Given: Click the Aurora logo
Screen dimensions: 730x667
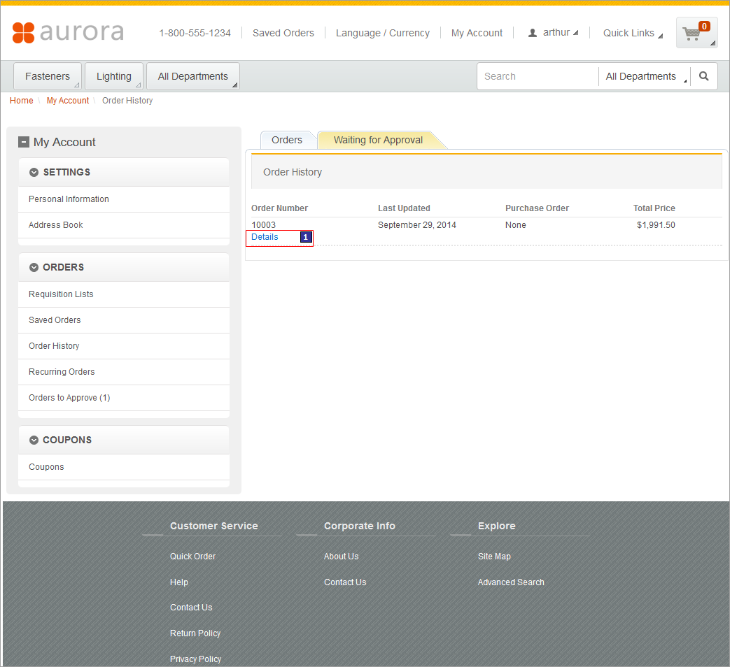Looking at the screenshot, I should (x=68, y=32).
